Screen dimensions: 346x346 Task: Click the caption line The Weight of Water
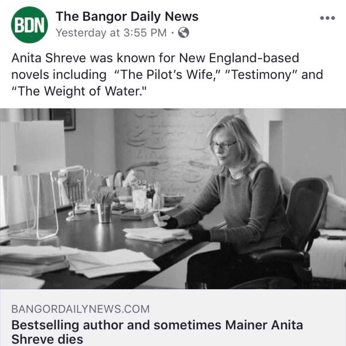(79, 91)
